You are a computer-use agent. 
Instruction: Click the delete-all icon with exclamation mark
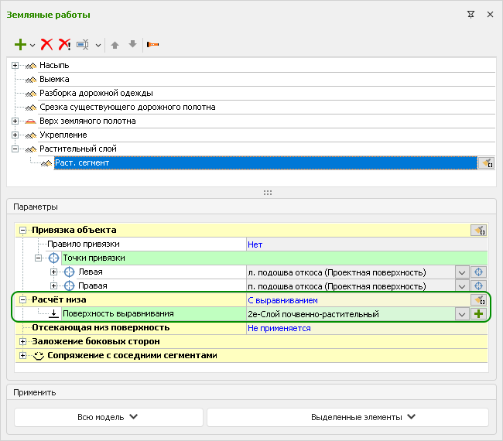(x=64, y=45)
